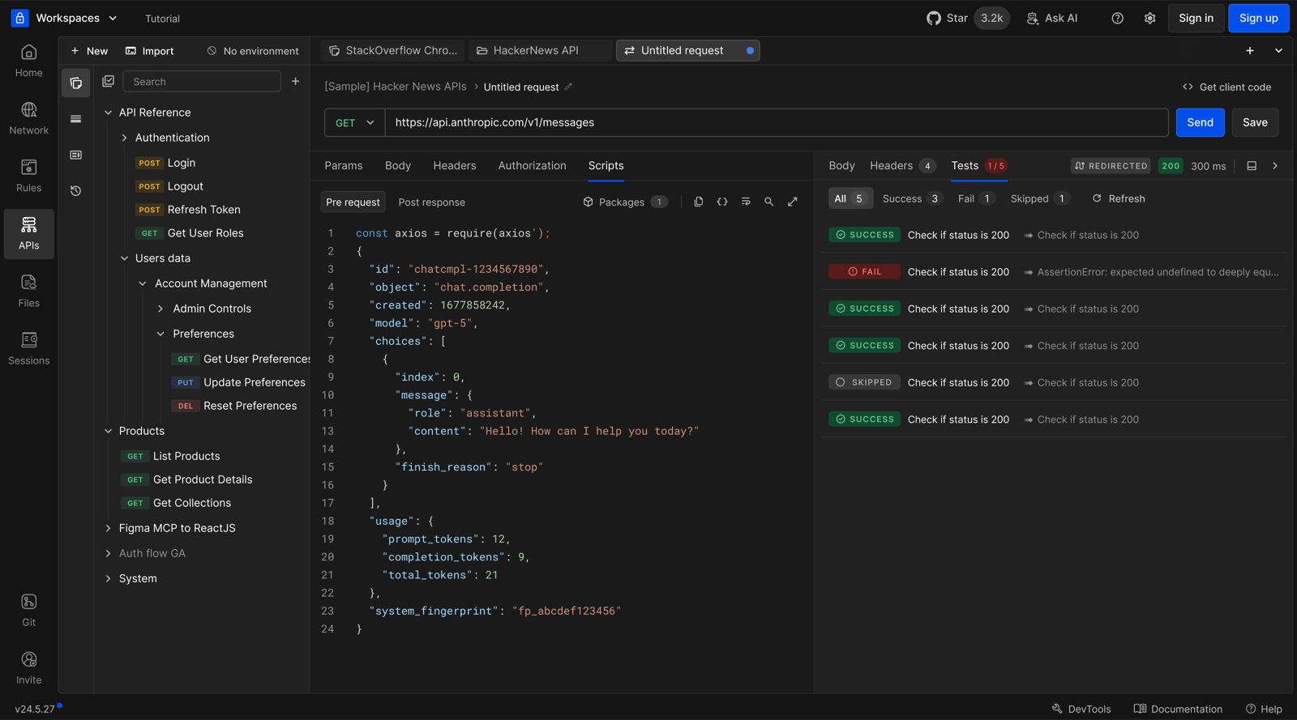The image size is (1297, 720).
Task: Click the plus icon next to Search
Action: (296, 81)
